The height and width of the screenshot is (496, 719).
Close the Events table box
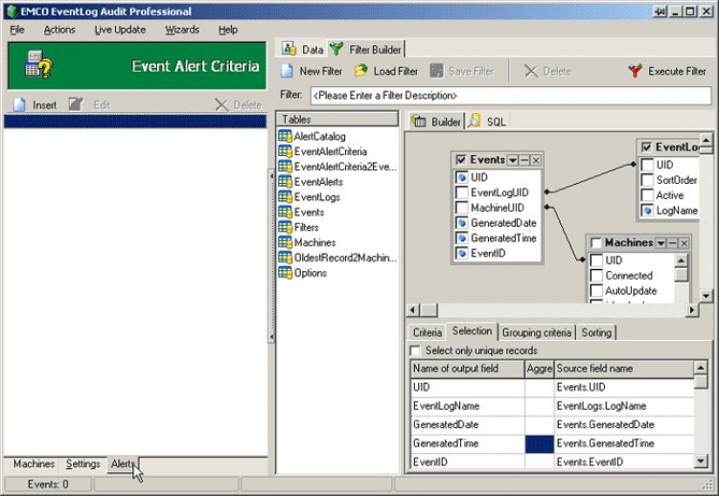pos(536,160)
